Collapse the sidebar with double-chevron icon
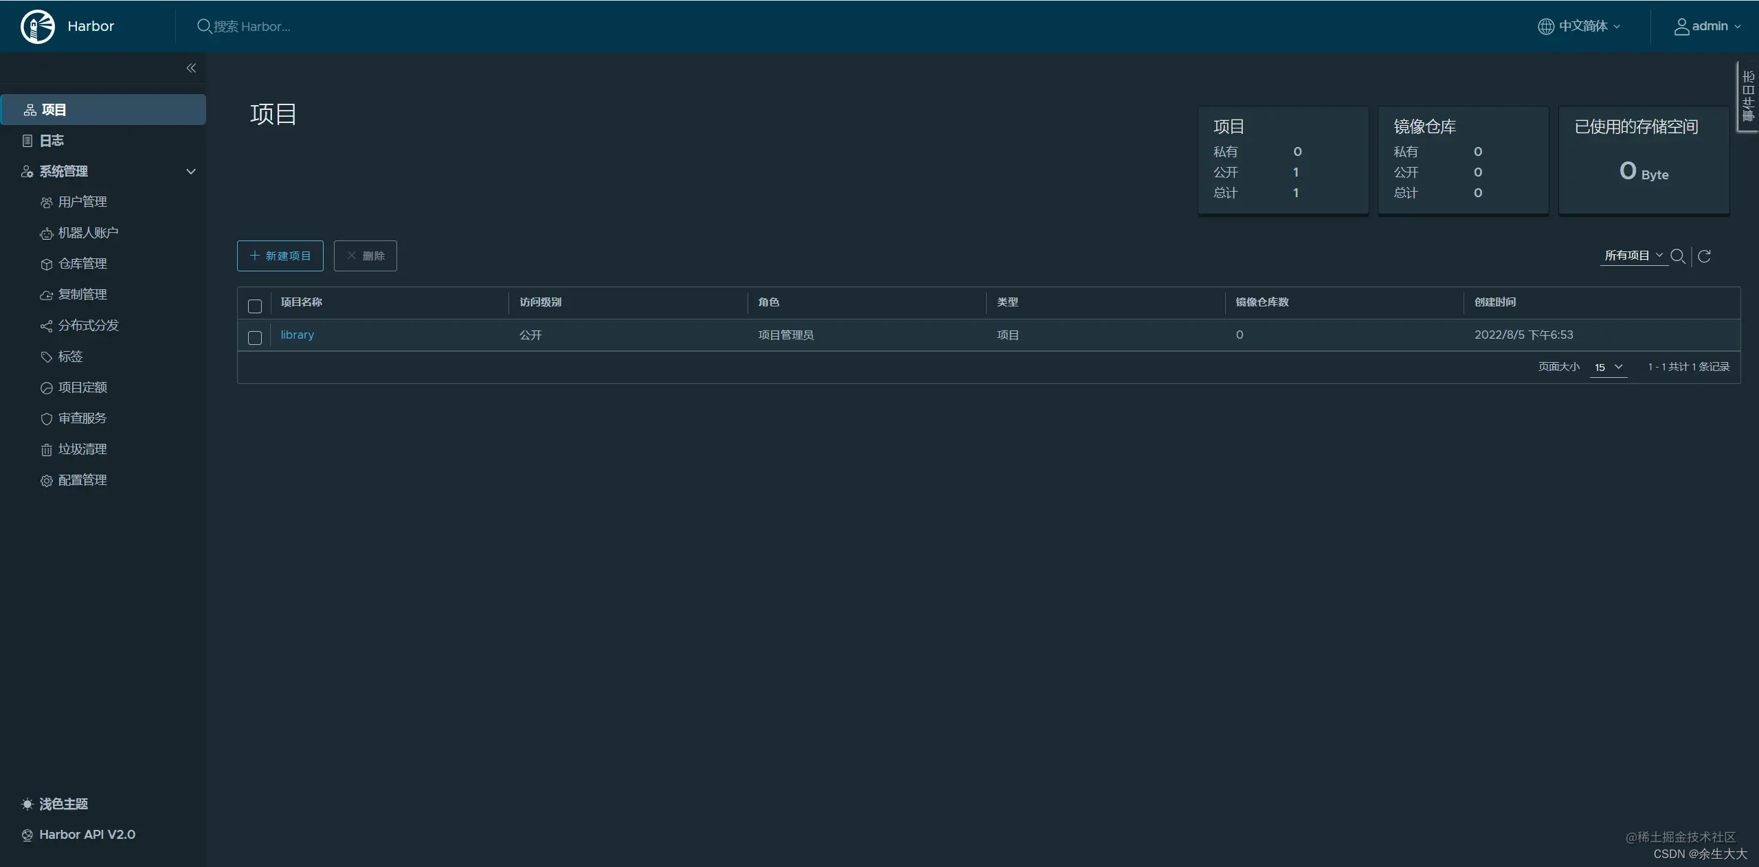The width and height of the screenshot is (1759, 867). click(191, 68)
